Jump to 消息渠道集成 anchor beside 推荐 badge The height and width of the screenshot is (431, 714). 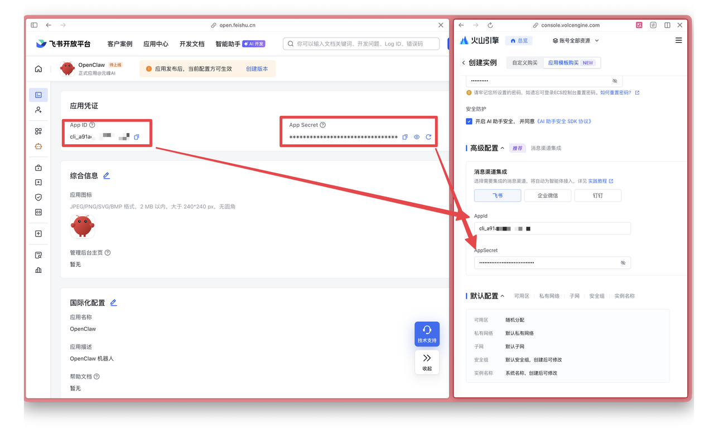pyautogui.click(x=546, y=148)
